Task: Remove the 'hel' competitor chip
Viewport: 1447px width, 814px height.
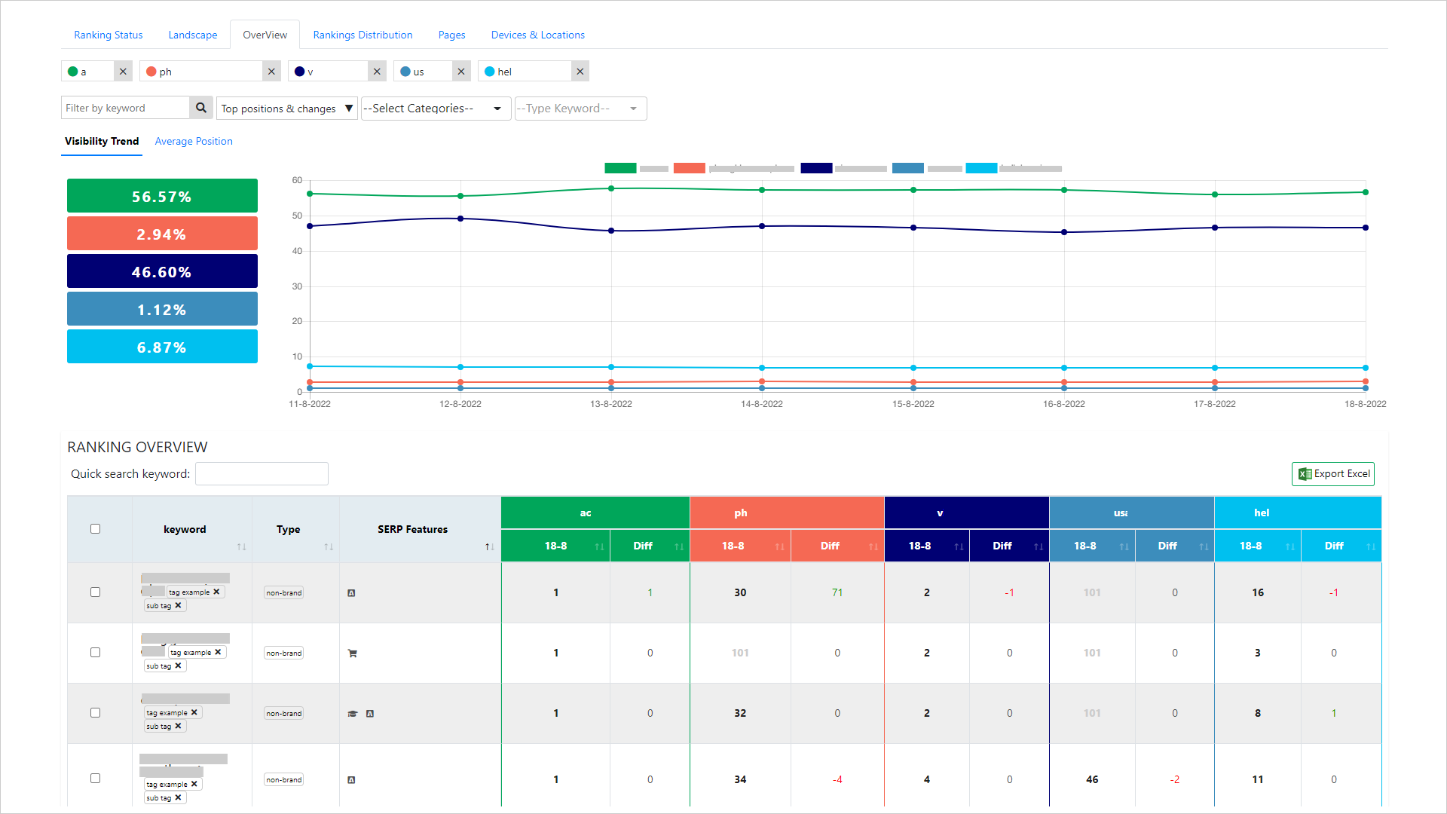Action: pyautogui.click(x=580, y=72)
